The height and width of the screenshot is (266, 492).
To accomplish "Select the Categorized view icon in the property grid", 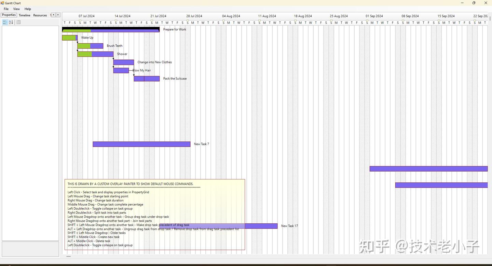I will [x=5, y=22].
